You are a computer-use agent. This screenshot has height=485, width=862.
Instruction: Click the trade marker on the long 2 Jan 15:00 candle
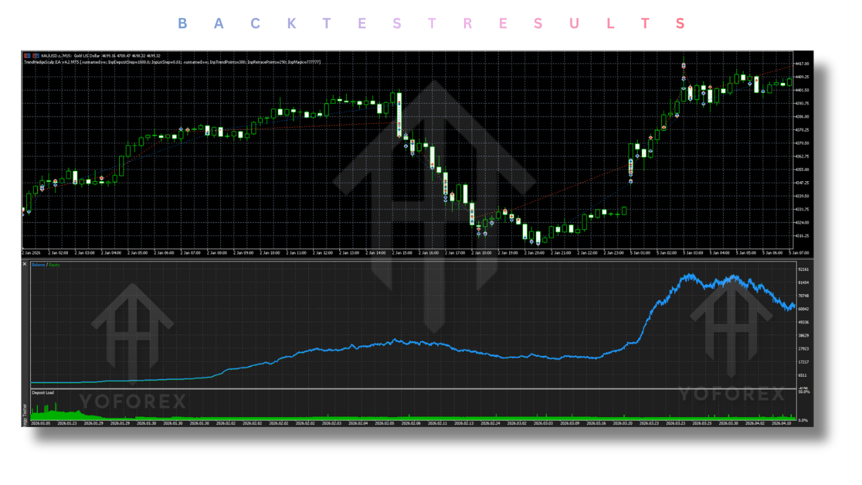[x=399, y=125]
